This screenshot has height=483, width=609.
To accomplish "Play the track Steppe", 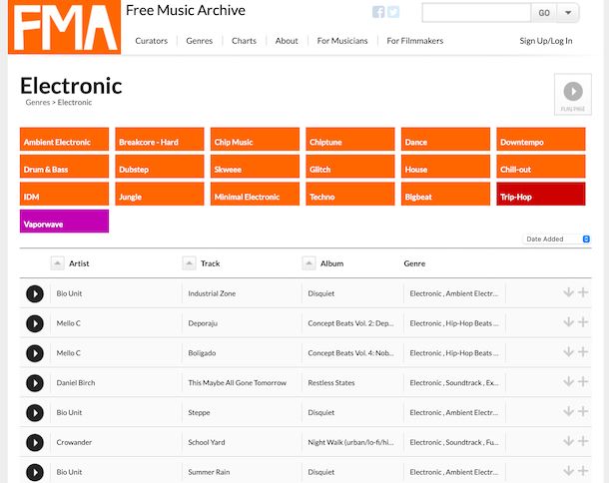I will [35, 413].
